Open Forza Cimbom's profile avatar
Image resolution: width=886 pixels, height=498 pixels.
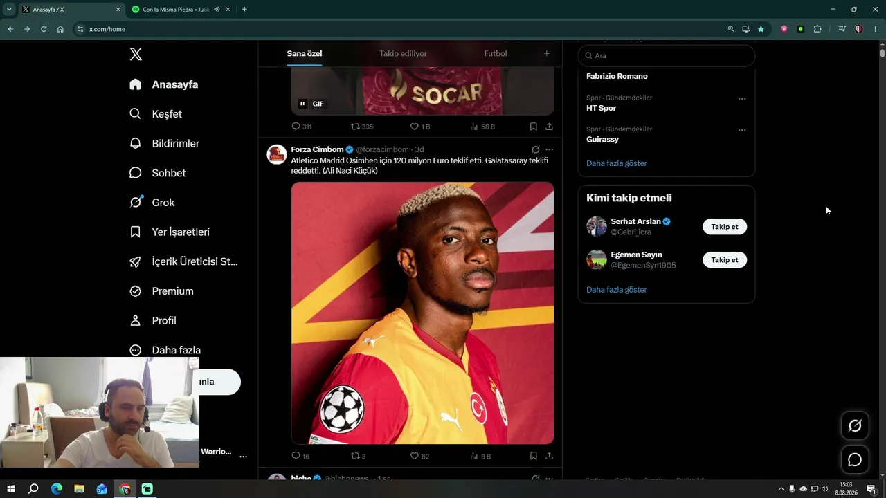tap(277, 154)
